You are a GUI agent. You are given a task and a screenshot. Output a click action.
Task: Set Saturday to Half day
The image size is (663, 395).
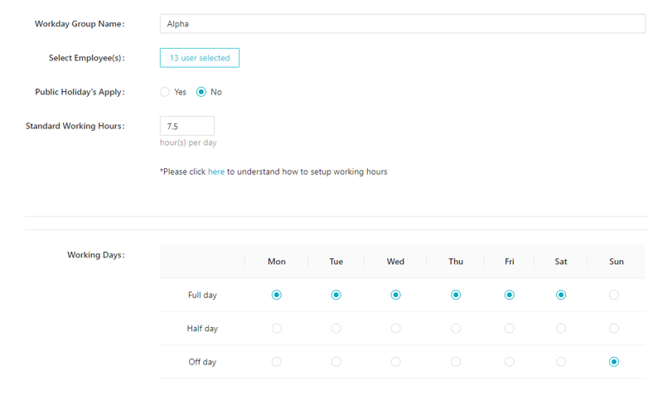[x=561, y=328]
